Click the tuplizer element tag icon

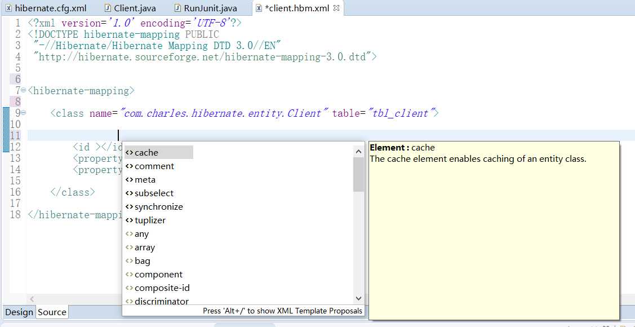(129, 220)
